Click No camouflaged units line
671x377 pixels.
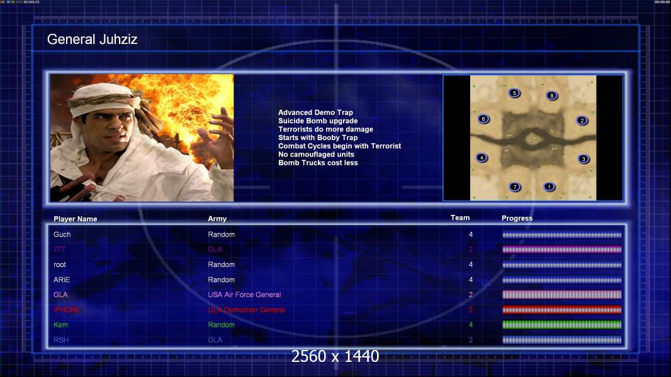point(316,154)
